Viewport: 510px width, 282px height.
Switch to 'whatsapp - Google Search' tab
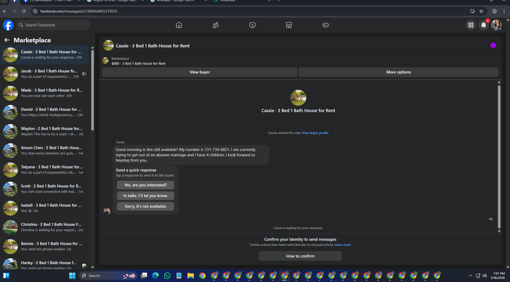point(179,1)
